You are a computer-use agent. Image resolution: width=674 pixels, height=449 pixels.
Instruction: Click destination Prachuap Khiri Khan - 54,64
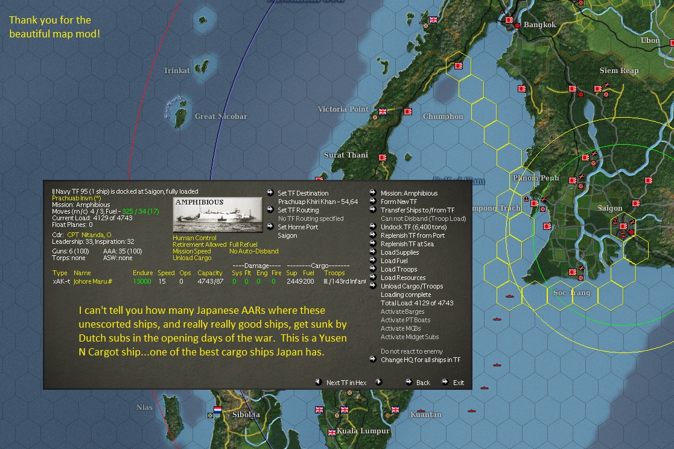(317, 202)
